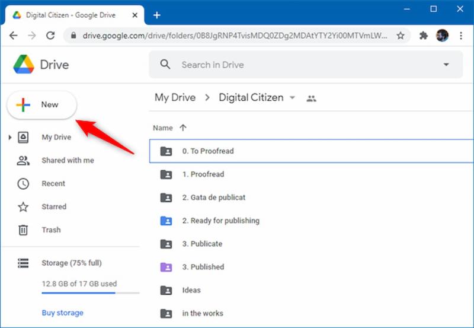
Task: Reverse sort direction with the up arrow
Action: point(183,128)
